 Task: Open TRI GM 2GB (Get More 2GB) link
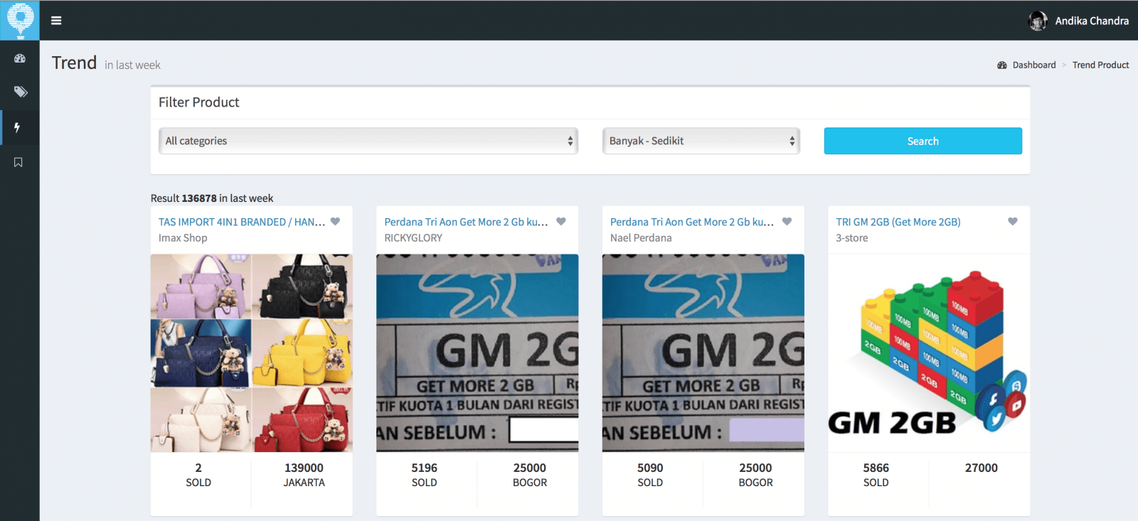pos(898,222)
